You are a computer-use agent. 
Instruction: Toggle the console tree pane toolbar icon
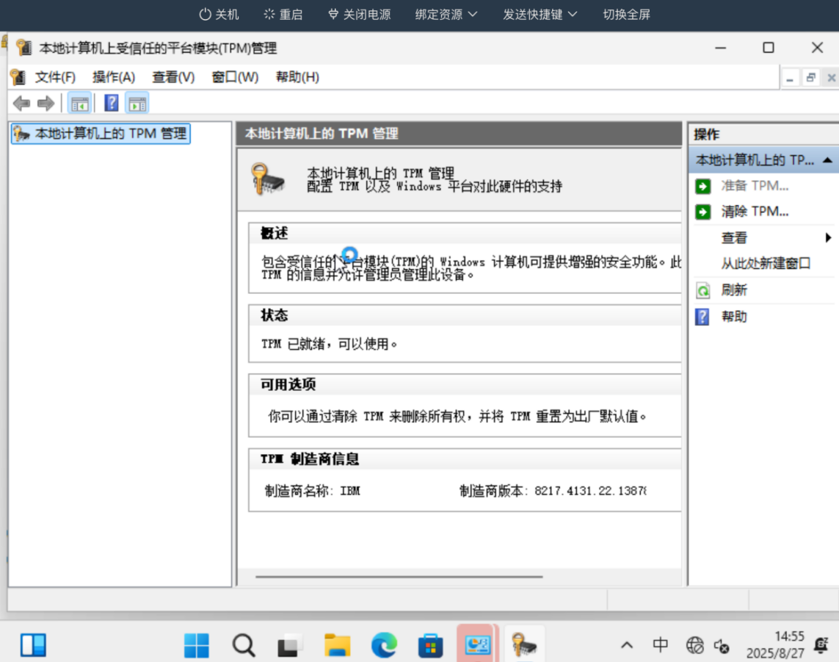[79, 103]
